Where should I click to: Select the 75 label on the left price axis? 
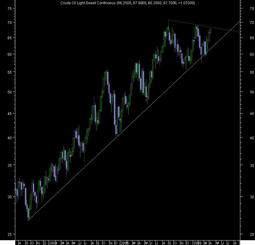pyautogui.click(x=10, y=9)
